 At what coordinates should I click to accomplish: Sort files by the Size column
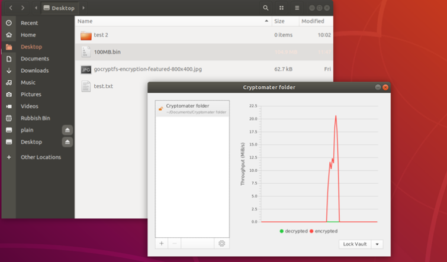tap(285, 21)
